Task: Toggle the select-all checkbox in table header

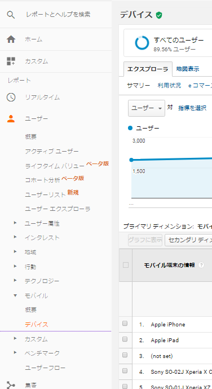Action: click(126, 265)
